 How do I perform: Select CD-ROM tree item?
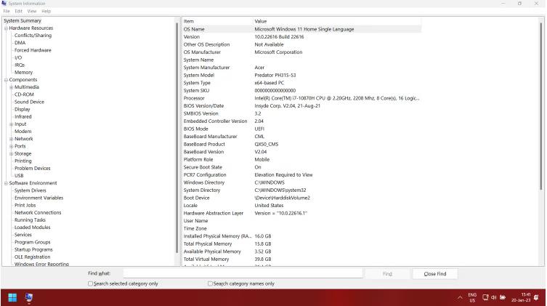point(24,94)
